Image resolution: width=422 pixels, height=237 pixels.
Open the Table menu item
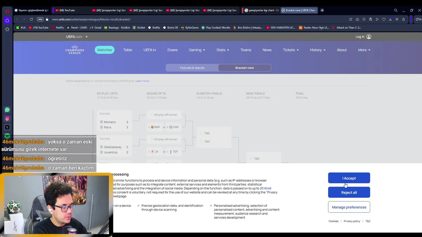128,50
